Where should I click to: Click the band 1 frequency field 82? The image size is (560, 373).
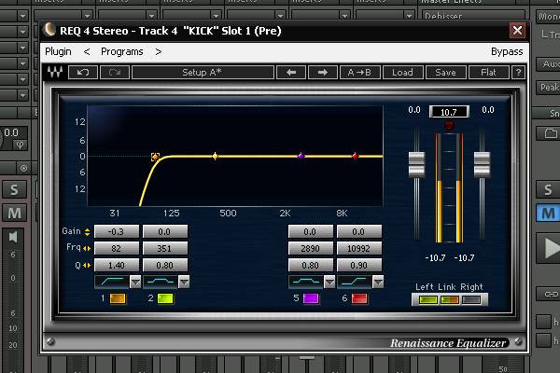click(x=117, y=248)
